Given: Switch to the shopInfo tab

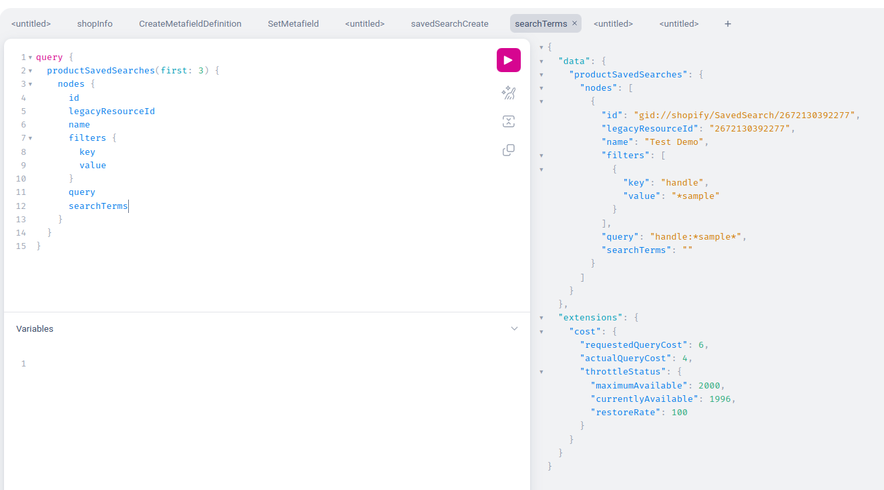Looking at the screenshot, I should (x=95, y=24).
